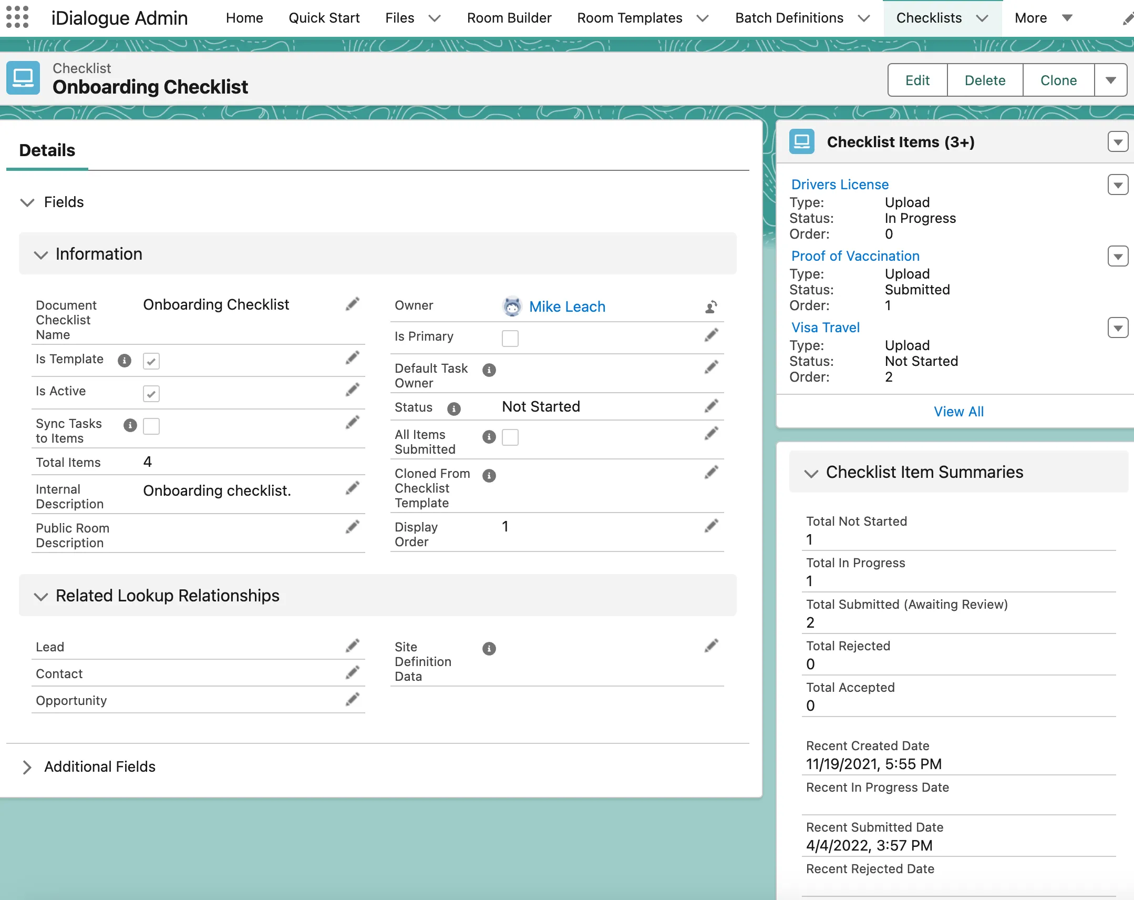
Task: Collapse Checklist Item Summaries section
Action: point(811,473)
